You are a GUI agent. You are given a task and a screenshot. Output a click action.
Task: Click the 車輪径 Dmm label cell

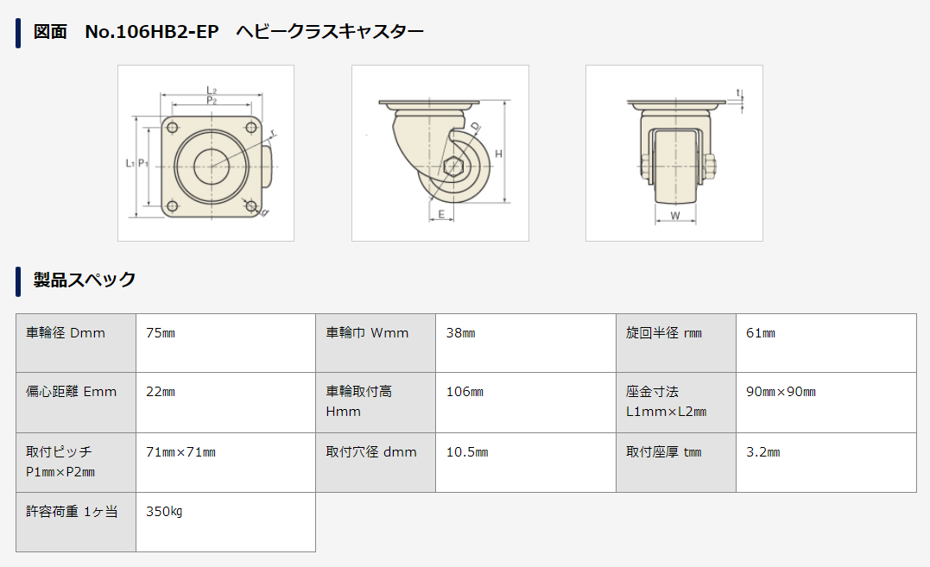click(76, 343)
